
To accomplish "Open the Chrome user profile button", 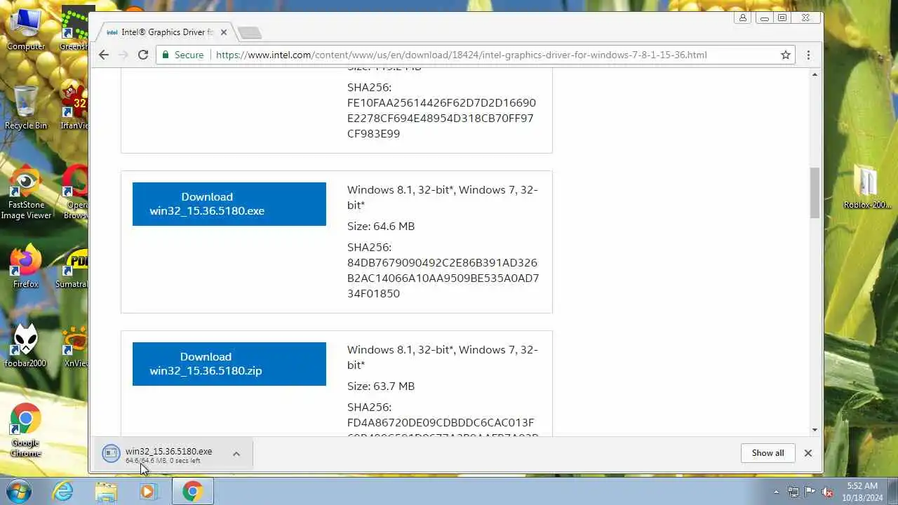I will point(743,18).
